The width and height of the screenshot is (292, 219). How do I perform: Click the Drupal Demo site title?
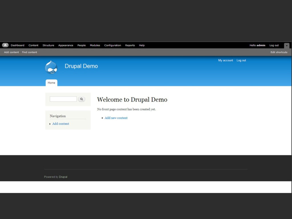(81, 66)
